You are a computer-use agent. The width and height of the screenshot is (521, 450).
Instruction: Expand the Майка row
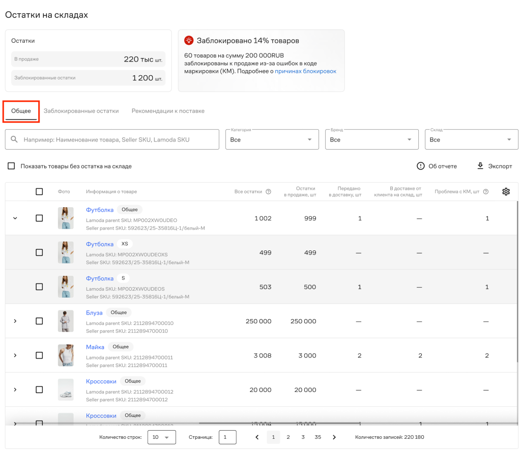(x=15, y=355)
